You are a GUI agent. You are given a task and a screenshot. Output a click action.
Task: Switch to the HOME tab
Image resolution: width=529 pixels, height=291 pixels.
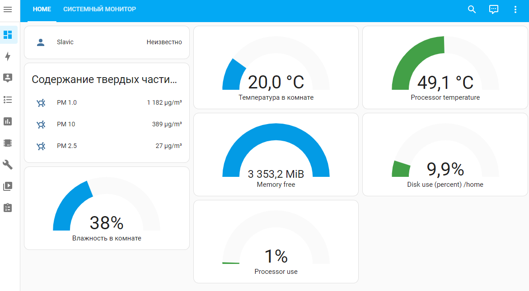tap(42, 9)
